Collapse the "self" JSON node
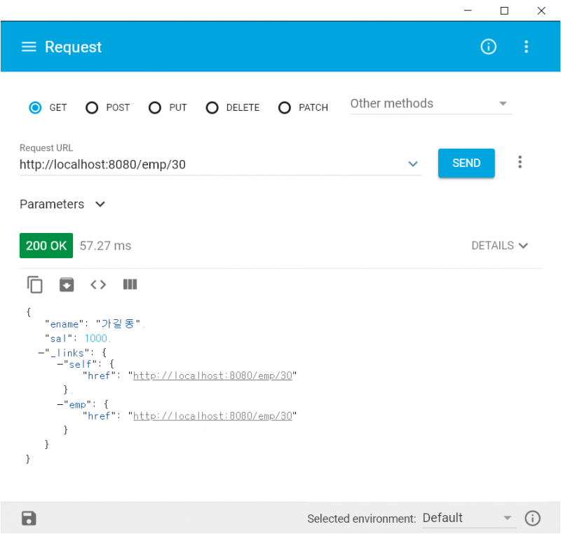The width and height of the screenshot is (561, 534). [60, 364]
